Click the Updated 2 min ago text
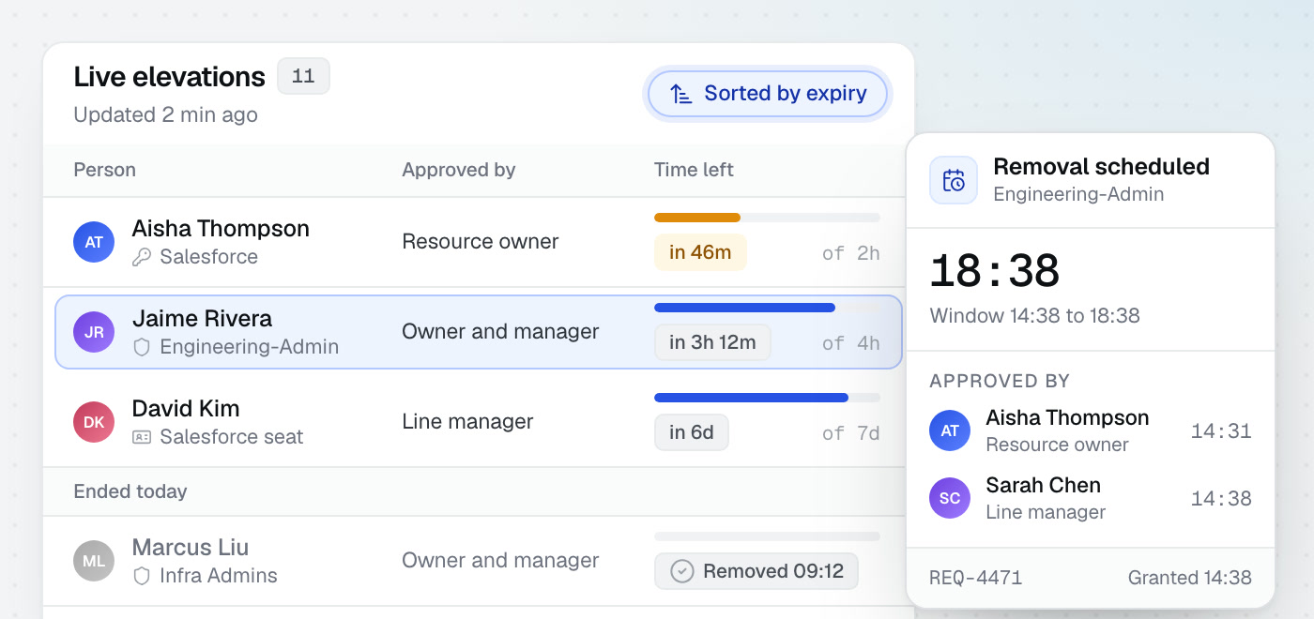This screenshot has height=619, width=1314. click(x=165, y=114)
